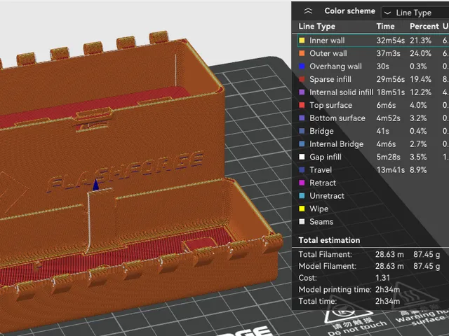Click the Bottom surface label
This screenshot has height=336, width=449.
point(337,118)
